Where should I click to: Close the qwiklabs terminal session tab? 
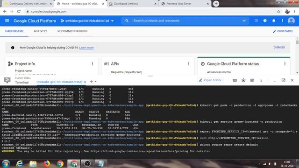tap(85, 82)
